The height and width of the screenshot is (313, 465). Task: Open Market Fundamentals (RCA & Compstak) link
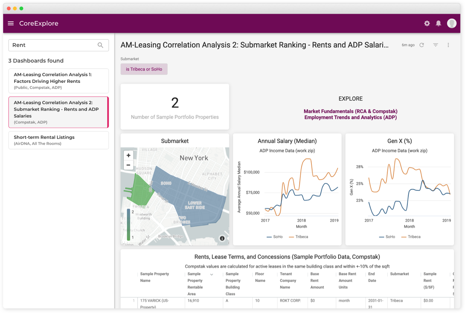click(x=350, y=111)
